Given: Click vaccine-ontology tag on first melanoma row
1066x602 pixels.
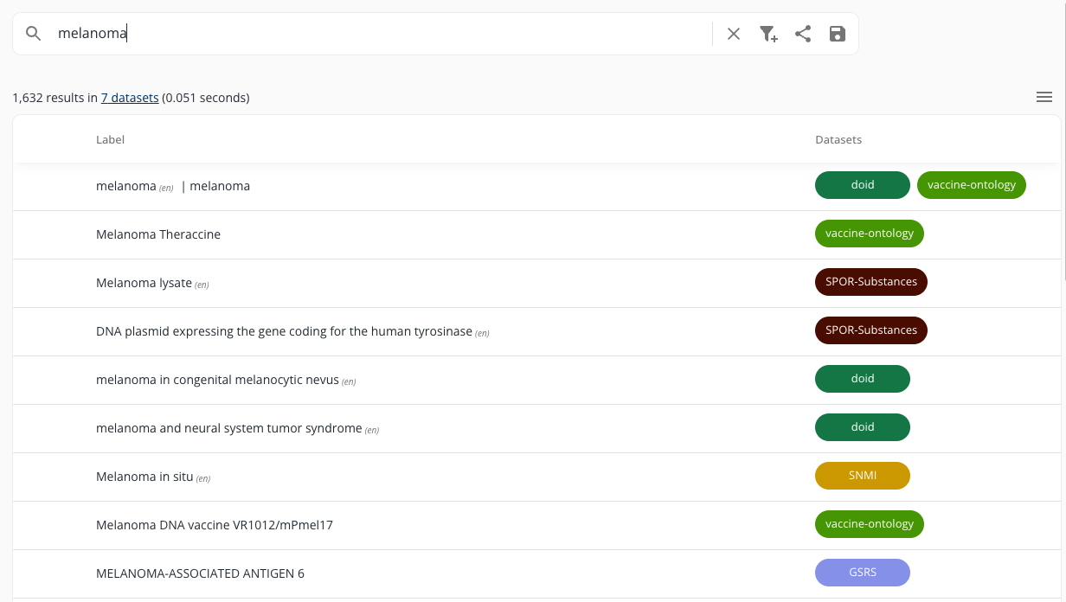Looking at the screenshot, I should coord(971,185).
